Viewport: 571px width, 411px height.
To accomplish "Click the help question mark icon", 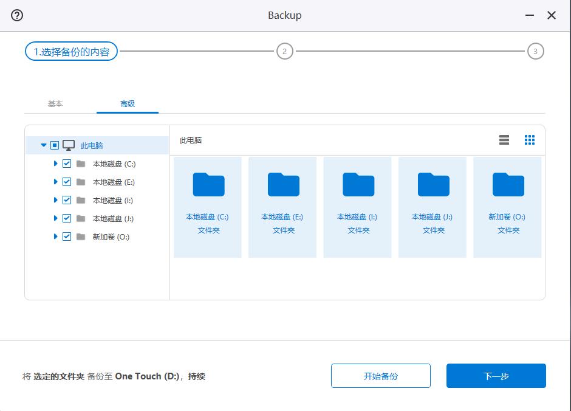I will coord(17,16).
